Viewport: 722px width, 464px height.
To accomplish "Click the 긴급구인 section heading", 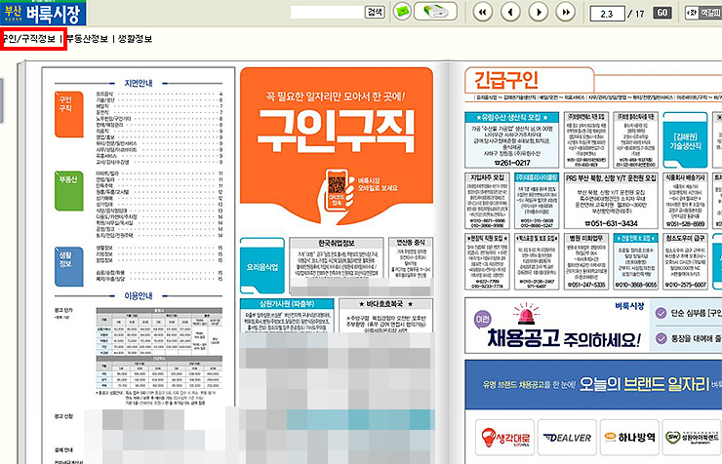I will pyautogui.click(x=506, y=80).
